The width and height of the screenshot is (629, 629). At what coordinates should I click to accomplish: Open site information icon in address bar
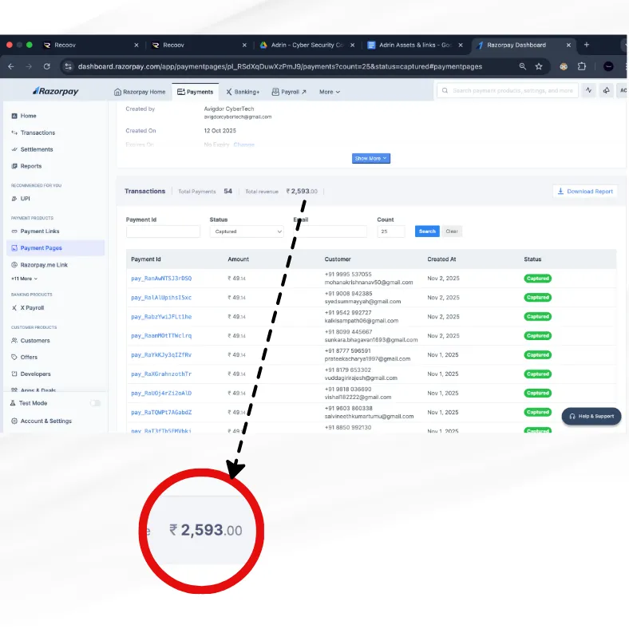pyautogui.click(x=68, y=66)
